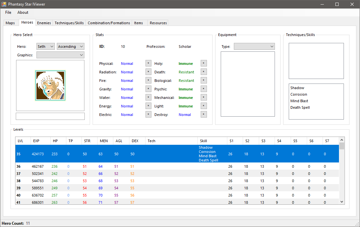Click the asterisk button next to Holy
Image resolution: width=360 pixels, height=227 pixels.
coord(204,64)
